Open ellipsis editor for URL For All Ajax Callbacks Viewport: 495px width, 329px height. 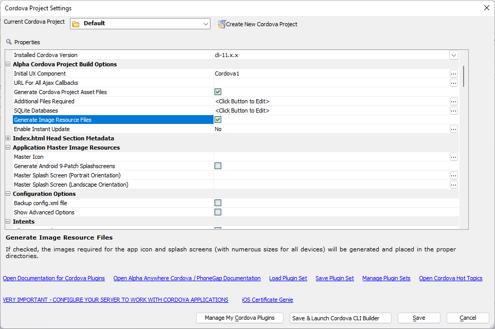click(x=454, y=83)
